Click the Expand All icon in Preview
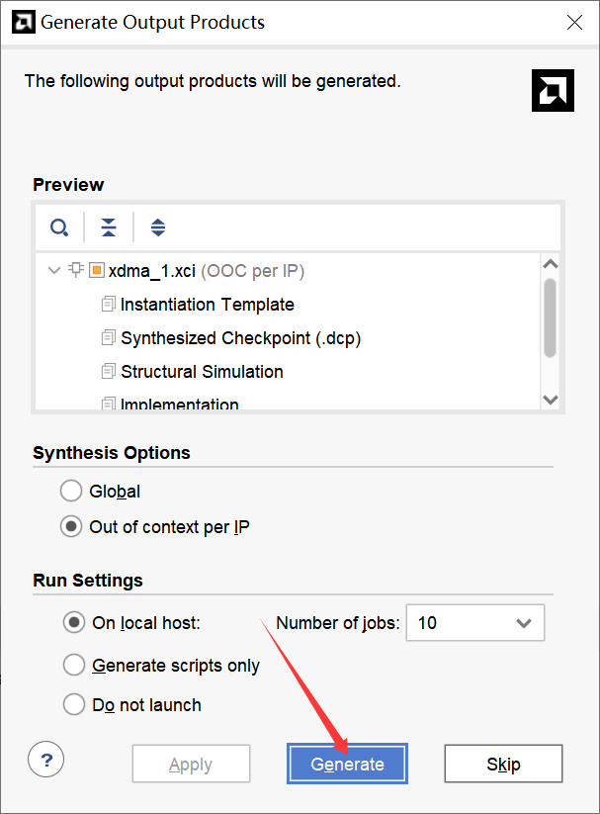Screen dimensions: 600x814 pos(158,227)
